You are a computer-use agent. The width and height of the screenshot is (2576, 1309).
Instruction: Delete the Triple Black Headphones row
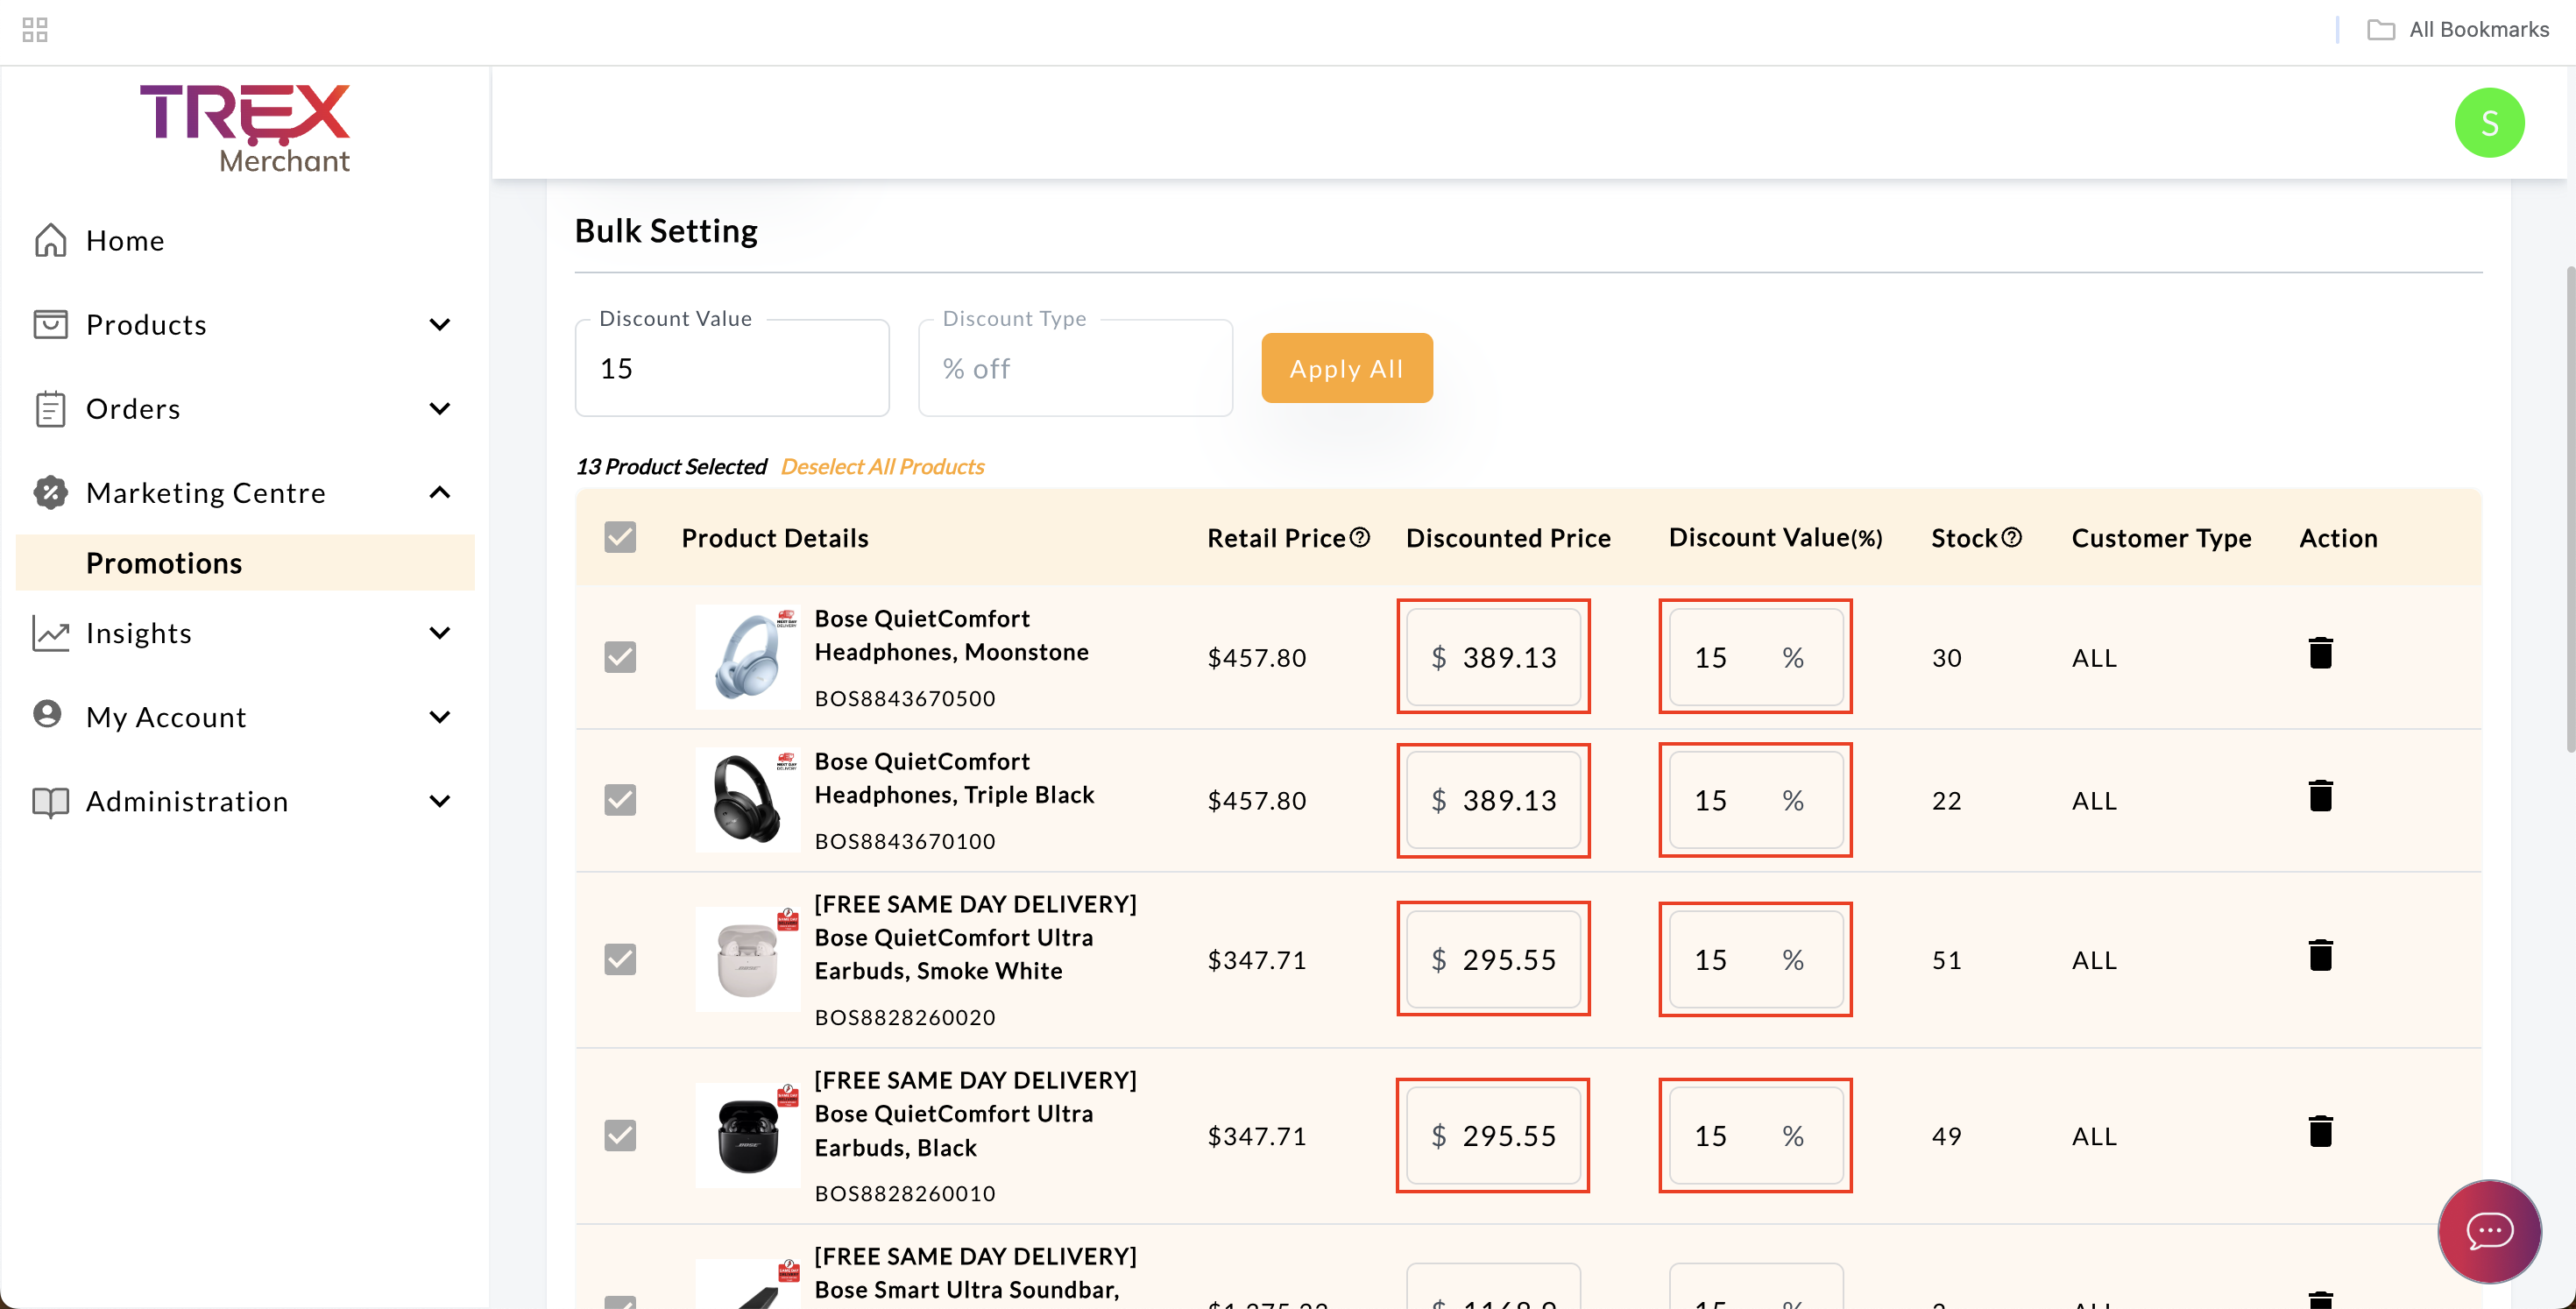[2320, 796]
